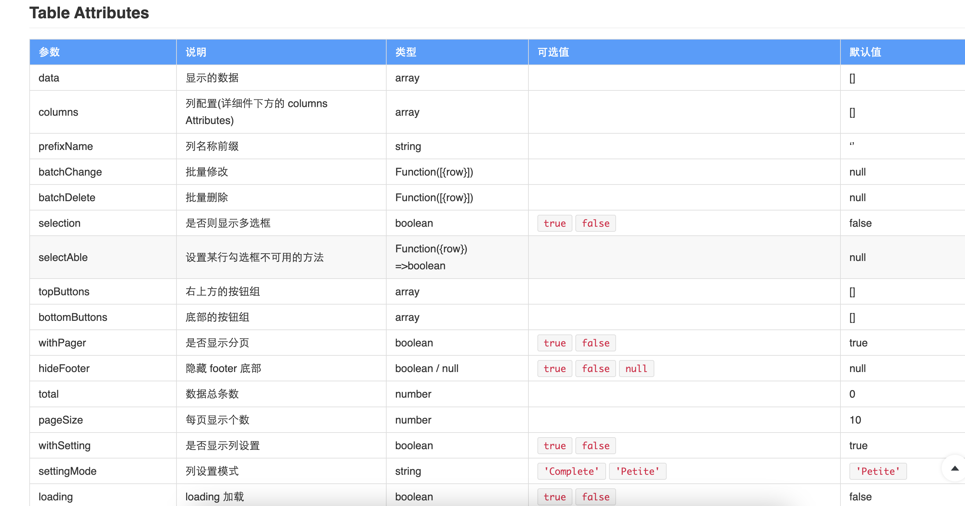This screenshot has height=506, width=965.
Task: Click 'true' code tag in withPager row
Action: (x=554, y=343)
